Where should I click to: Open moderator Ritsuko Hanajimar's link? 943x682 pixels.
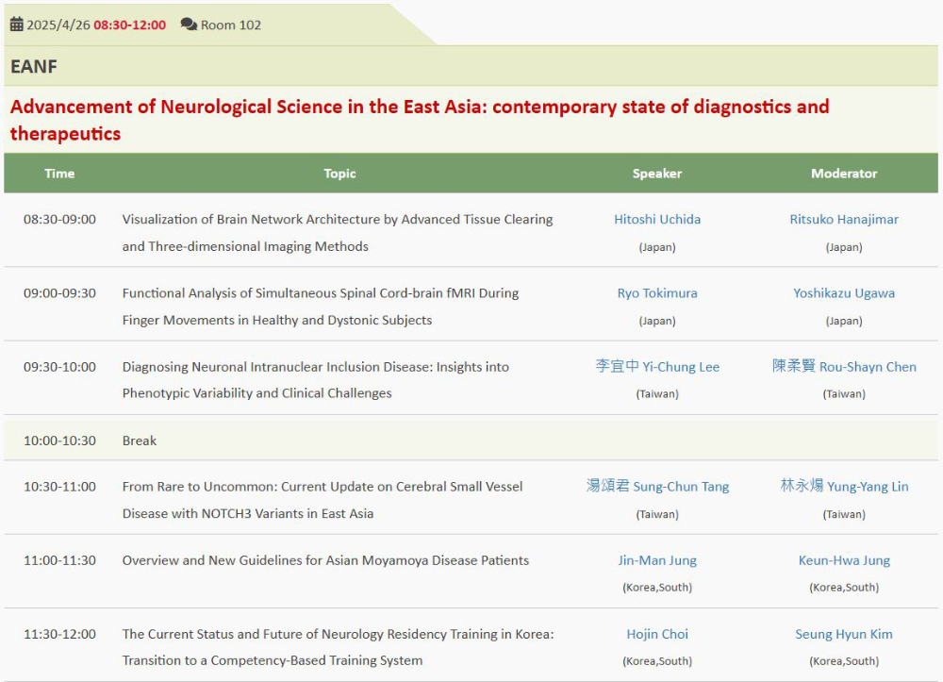(844, 219)
